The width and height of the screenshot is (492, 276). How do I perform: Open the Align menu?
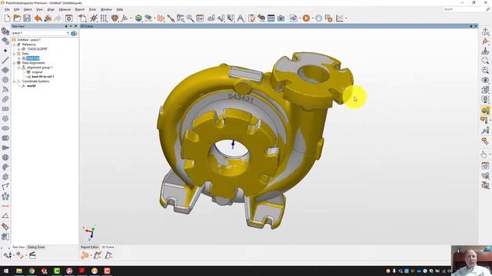[x=51, y=9]
